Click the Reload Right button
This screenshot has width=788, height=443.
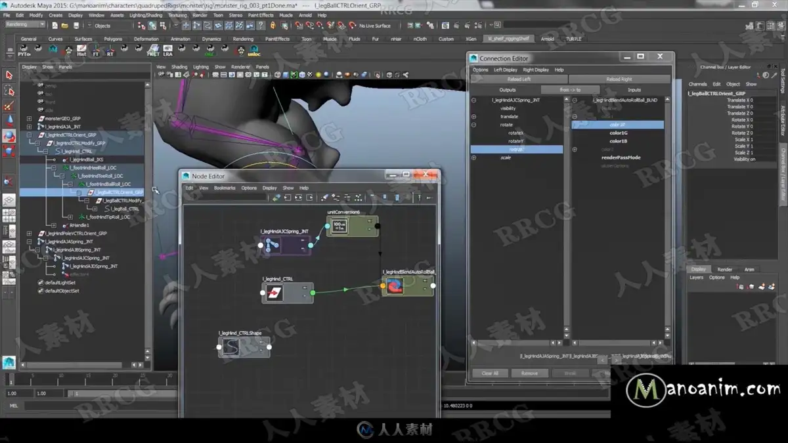pos(619,79)
